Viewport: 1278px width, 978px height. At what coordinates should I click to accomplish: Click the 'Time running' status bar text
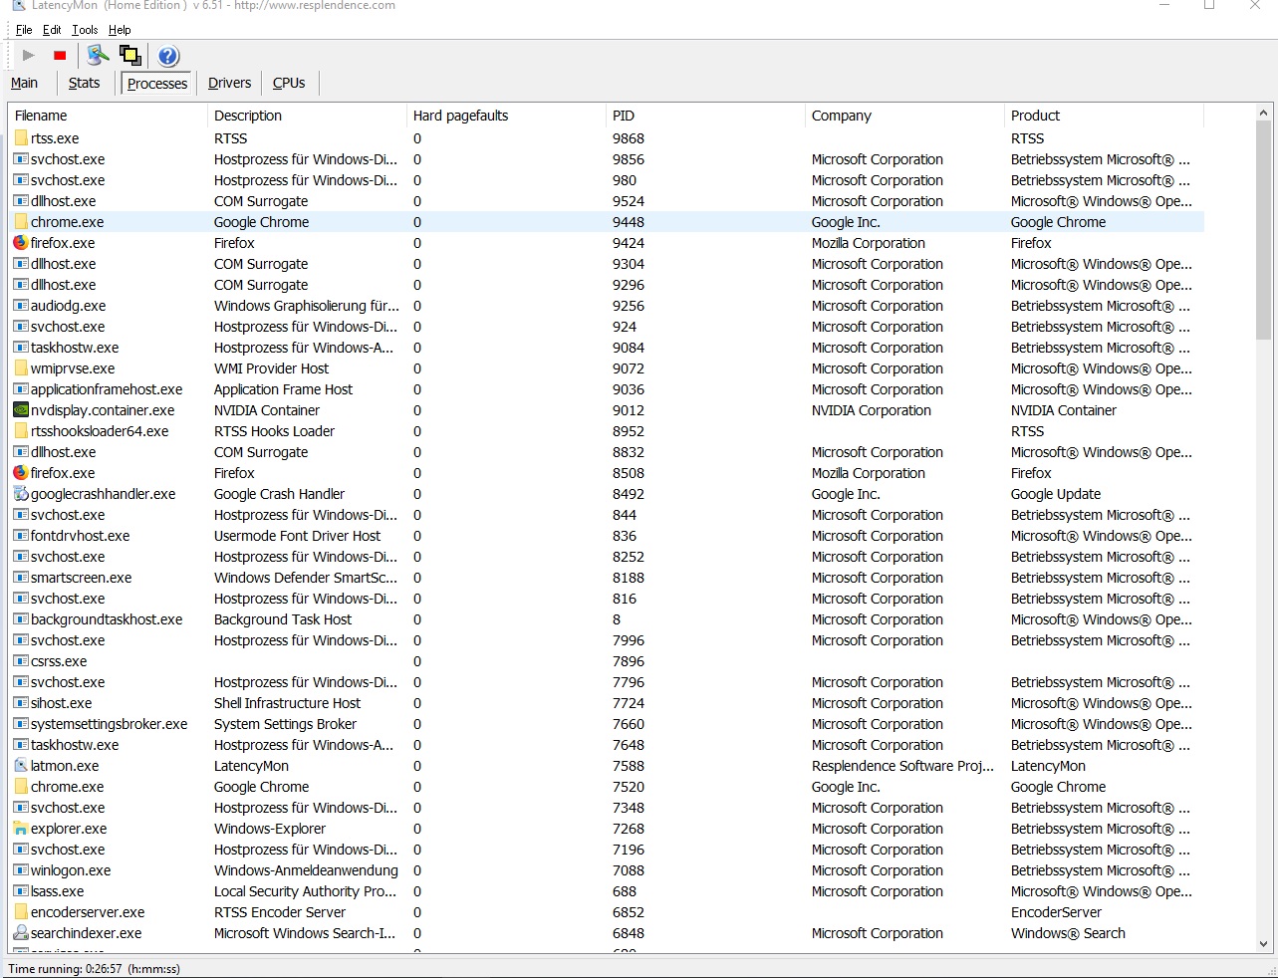click(x=94, y=968)
